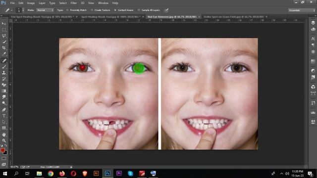Screen dimensions: 317x178
Task: Change screen mode button in toolbox
Action: pos(4,165)
